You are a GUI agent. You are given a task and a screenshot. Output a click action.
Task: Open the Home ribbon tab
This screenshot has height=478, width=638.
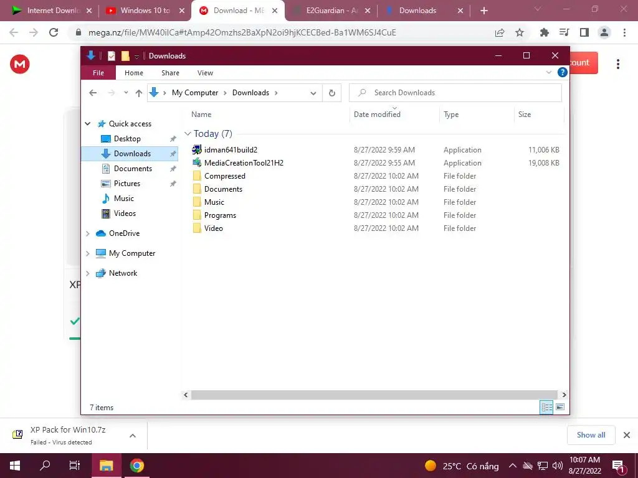coord(134,73)
